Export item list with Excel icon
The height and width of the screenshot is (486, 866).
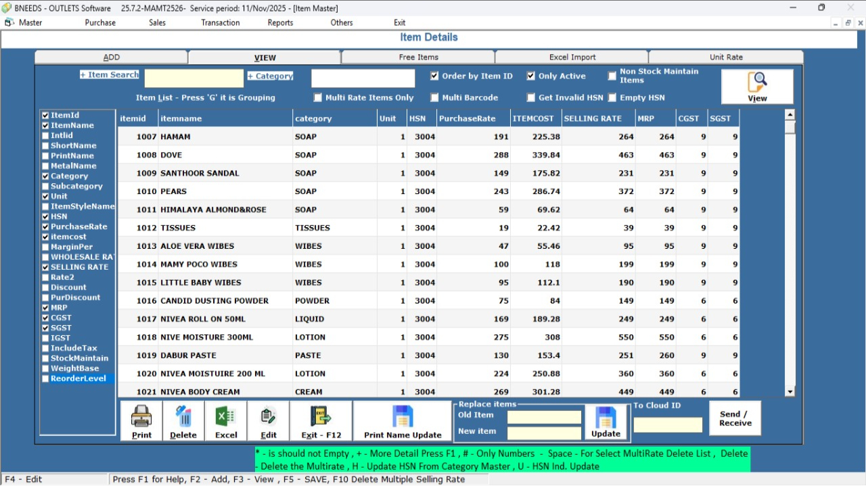pos(226,416)
